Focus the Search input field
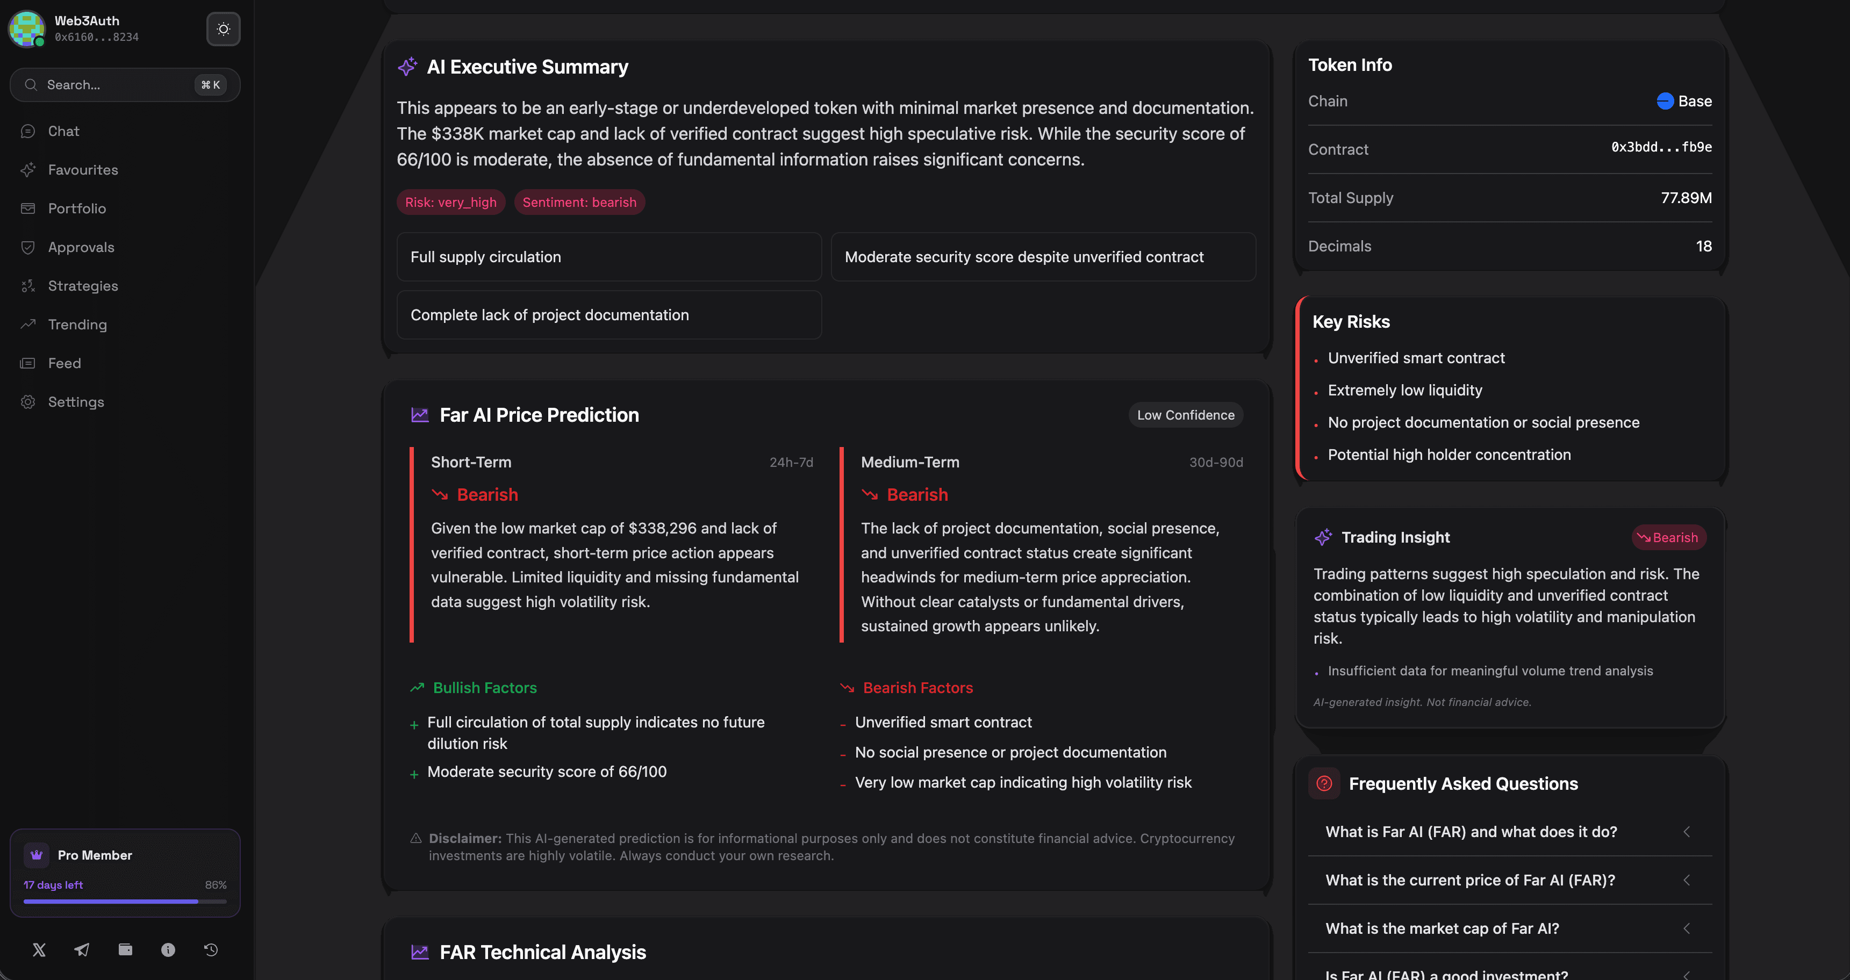 pyautogui.click(x=125, y=85)
